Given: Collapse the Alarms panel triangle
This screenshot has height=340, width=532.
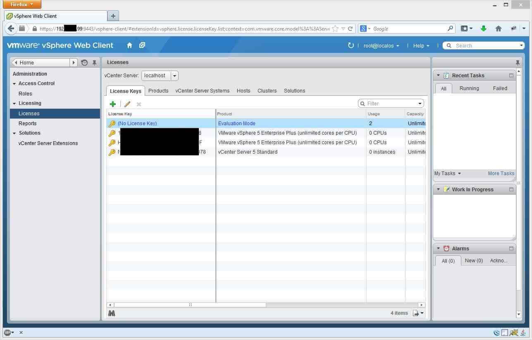Looking at the screenshot, I should click(438, 248).
